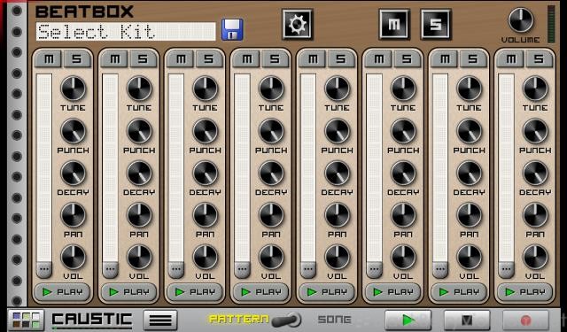This screenshot has height=332, width=567.
Task: Play channel 7 sample
Action: 459,292
